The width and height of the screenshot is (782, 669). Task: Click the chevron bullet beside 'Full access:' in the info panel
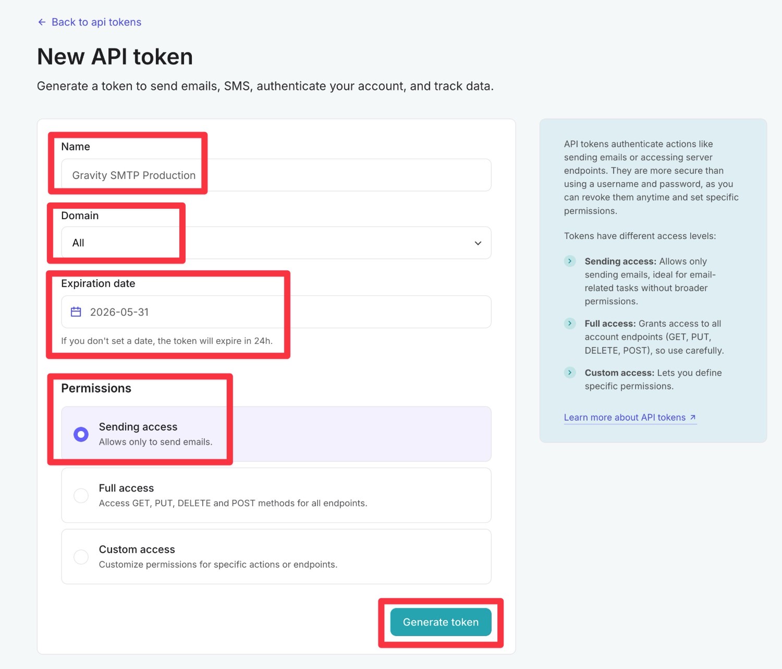[x=570, y=324]
